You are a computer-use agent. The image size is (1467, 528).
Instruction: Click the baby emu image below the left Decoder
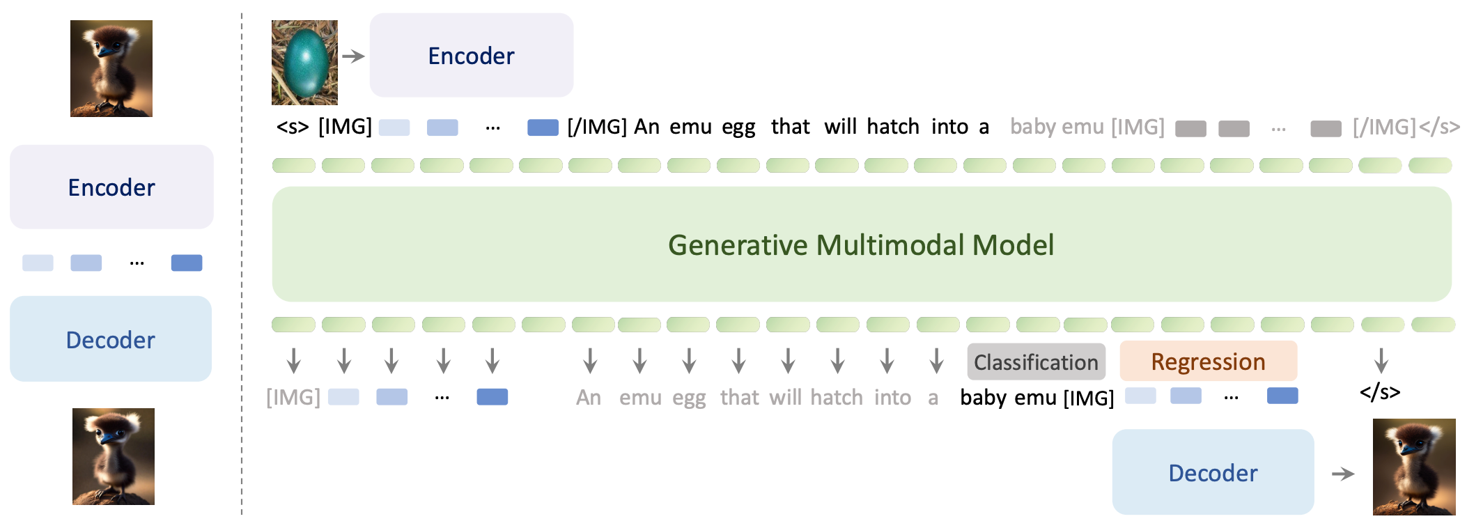(x=114, y=456)
